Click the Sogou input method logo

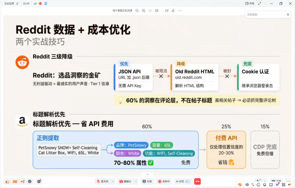pos(240,185)
